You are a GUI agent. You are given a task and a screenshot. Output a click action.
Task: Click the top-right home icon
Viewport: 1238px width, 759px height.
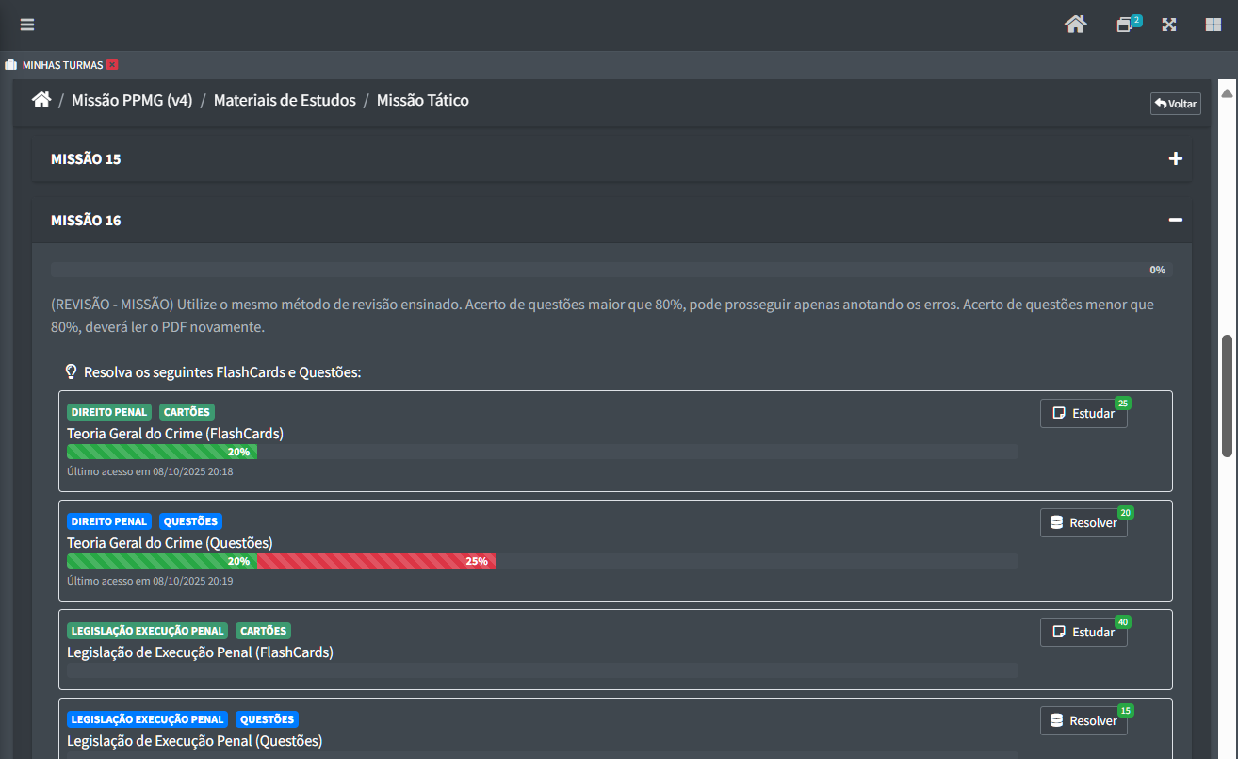click(1075, 25)
